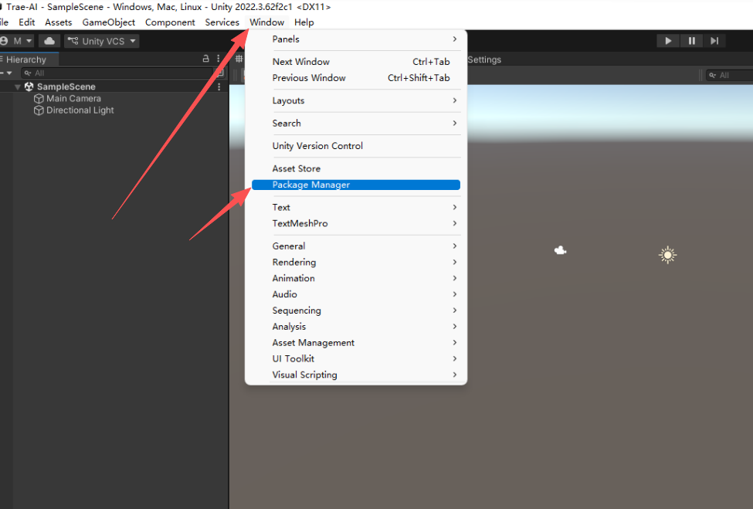The image size is (753, 509).
Task: Expand the Rendering submenu
Action: point(356,262)
